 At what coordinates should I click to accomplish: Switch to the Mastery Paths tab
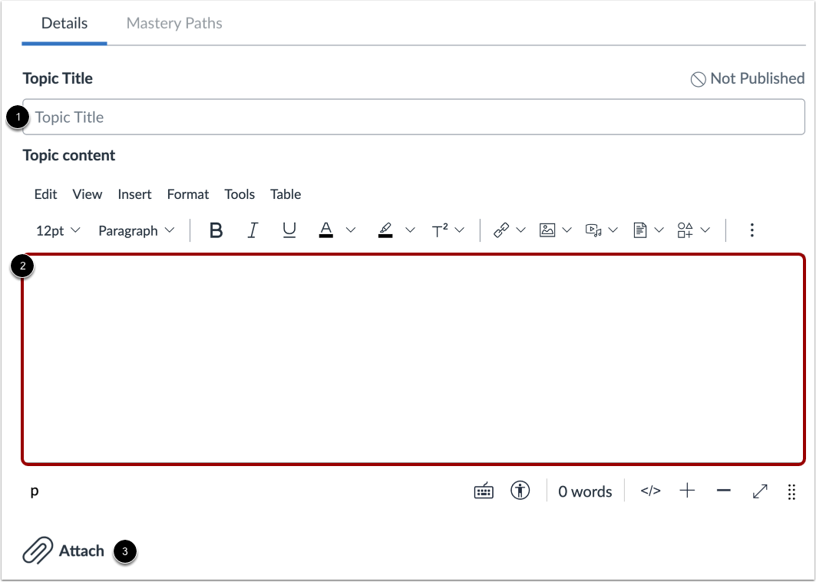pos(174,24)
